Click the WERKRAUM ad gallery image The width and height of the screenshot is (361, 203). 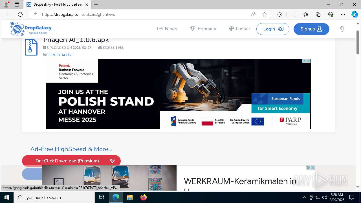coord(109,178)
